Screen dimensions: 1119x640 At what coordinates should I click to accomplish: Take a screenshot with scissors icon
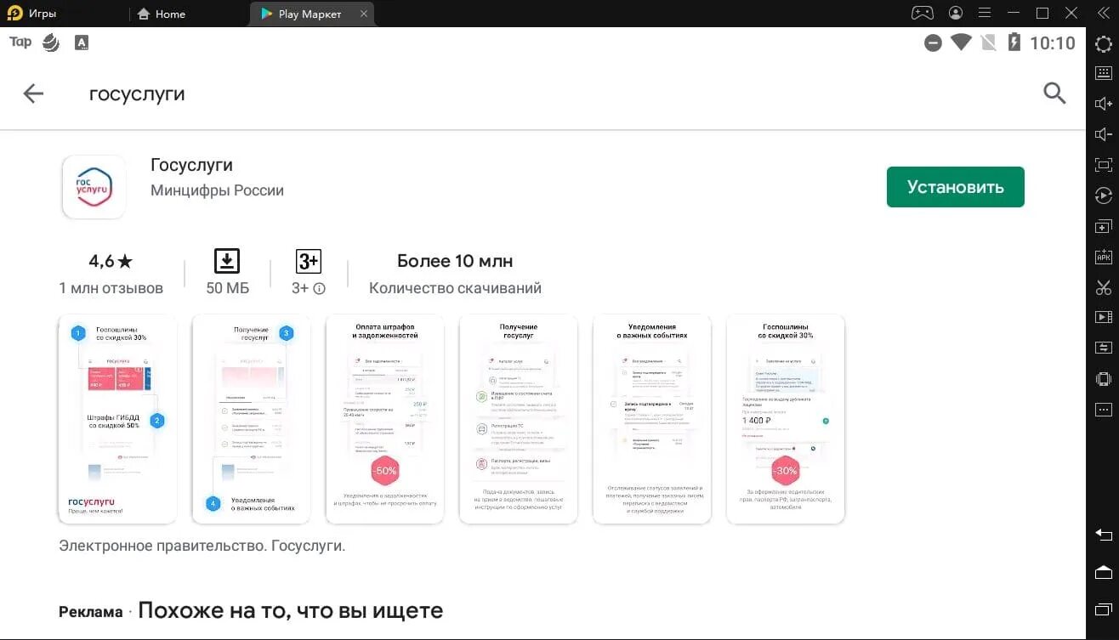click(1103, 287)
